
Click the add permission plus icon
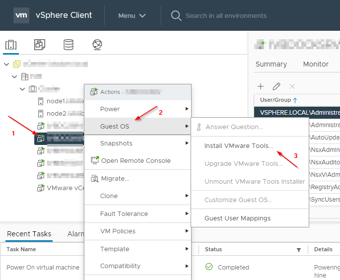point(261,86)
